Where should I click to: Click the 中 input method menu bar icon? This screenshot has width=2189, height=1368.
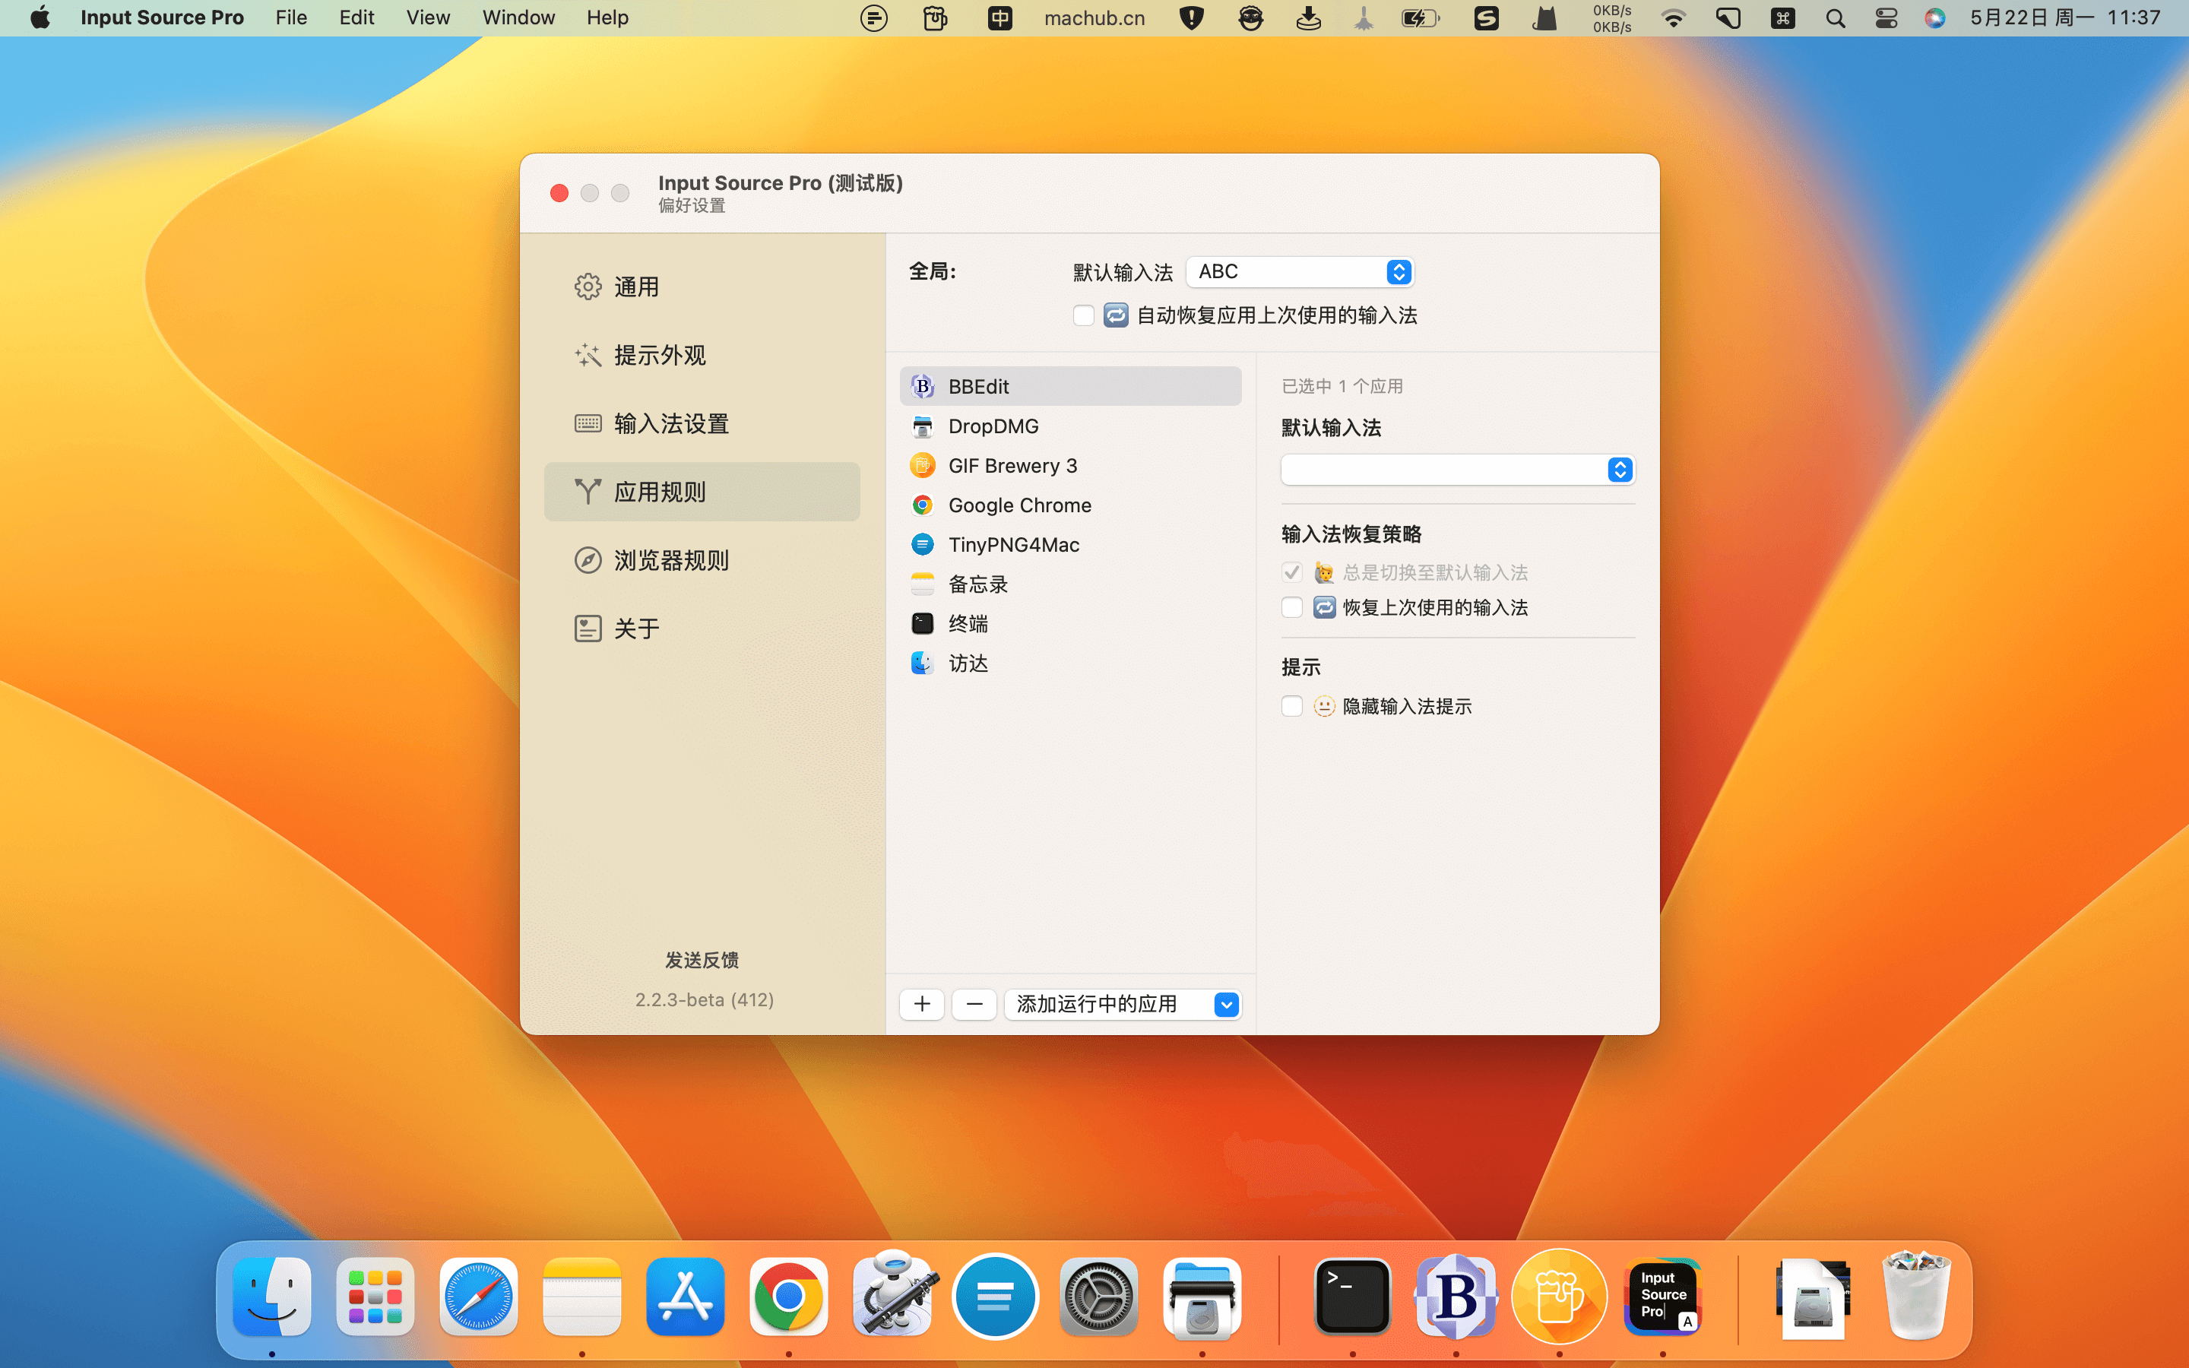coord(999,18)
